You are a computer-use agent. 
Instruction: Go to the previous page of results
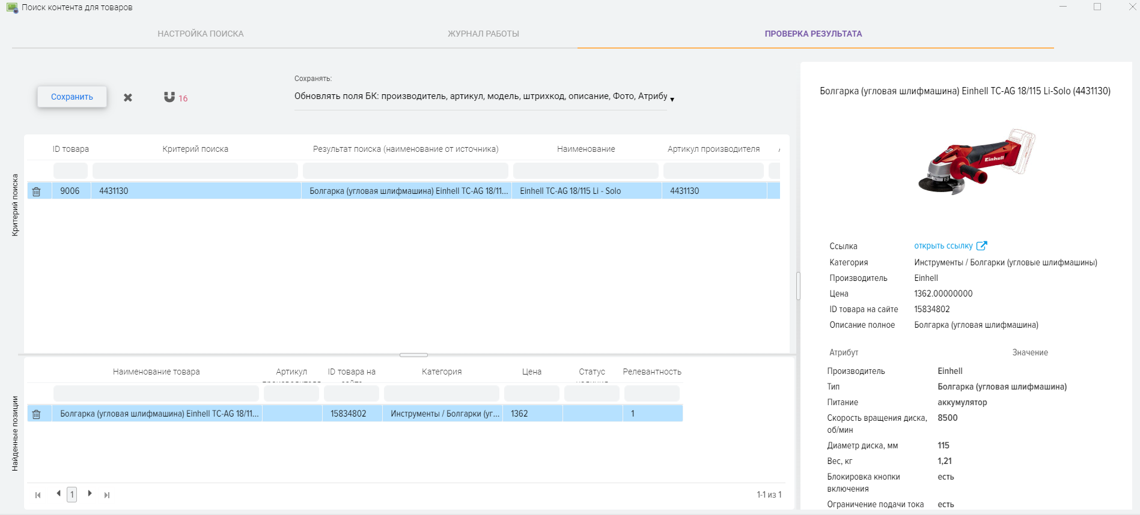58,493
